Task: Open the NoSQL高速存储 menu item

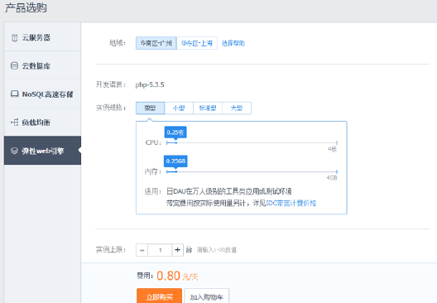Action: pos(42,94)
